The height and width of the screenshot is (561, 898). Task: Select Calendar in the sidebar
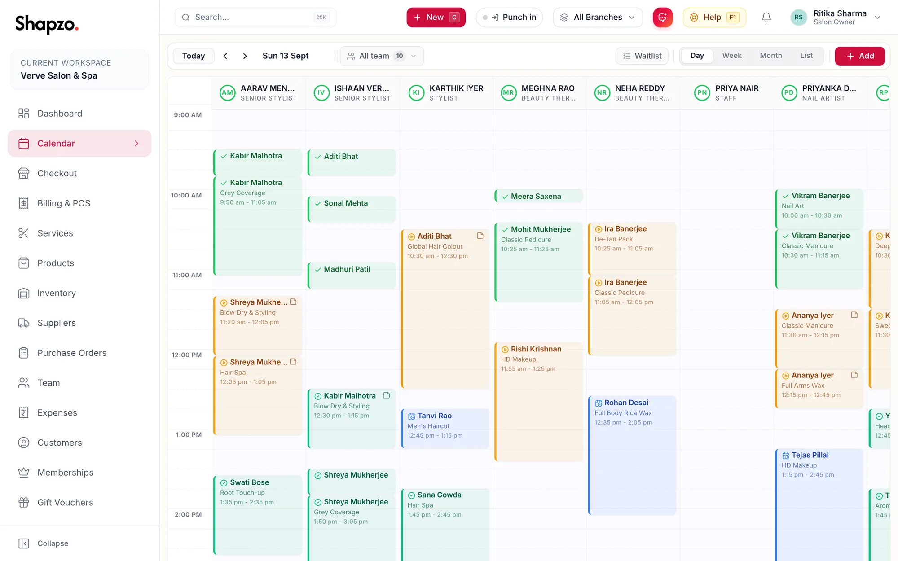point(79,144)
